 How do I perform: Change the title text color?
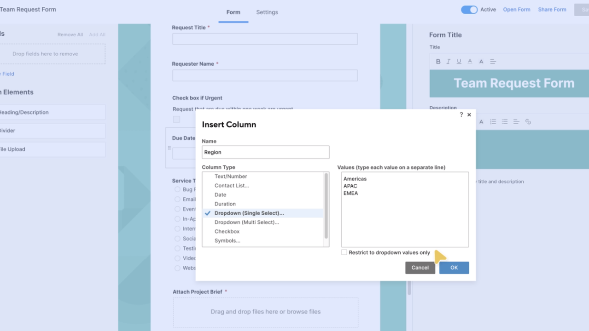tap(470, 61)
